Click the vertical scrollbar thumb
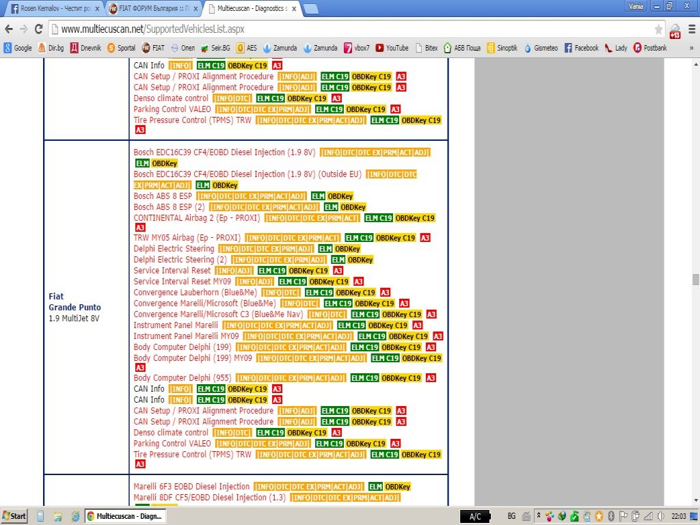The width and height of the screenshot is (700, 525). (x=695, y=279)
